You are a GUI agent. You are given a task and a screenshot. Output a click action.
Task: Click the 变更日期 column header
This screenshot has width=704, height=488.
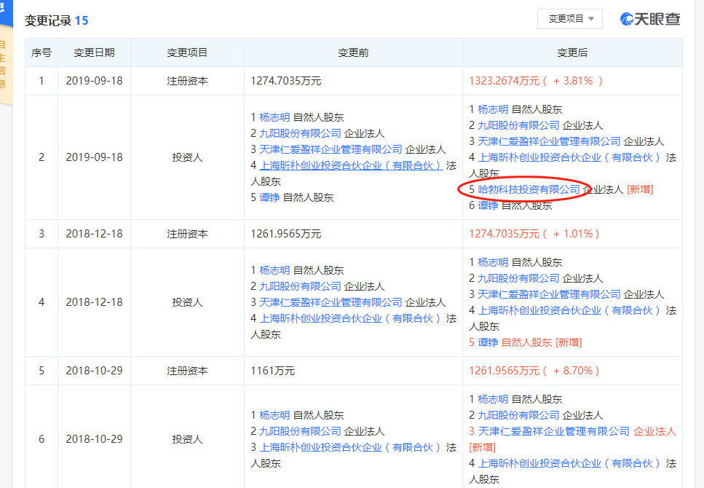(94, 52)
